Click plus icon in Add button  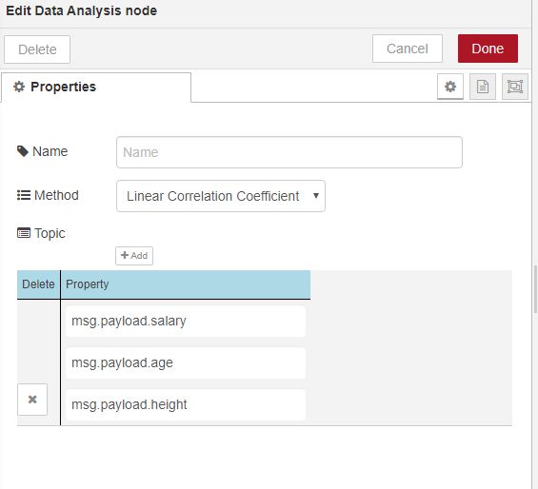pos(125,255)
